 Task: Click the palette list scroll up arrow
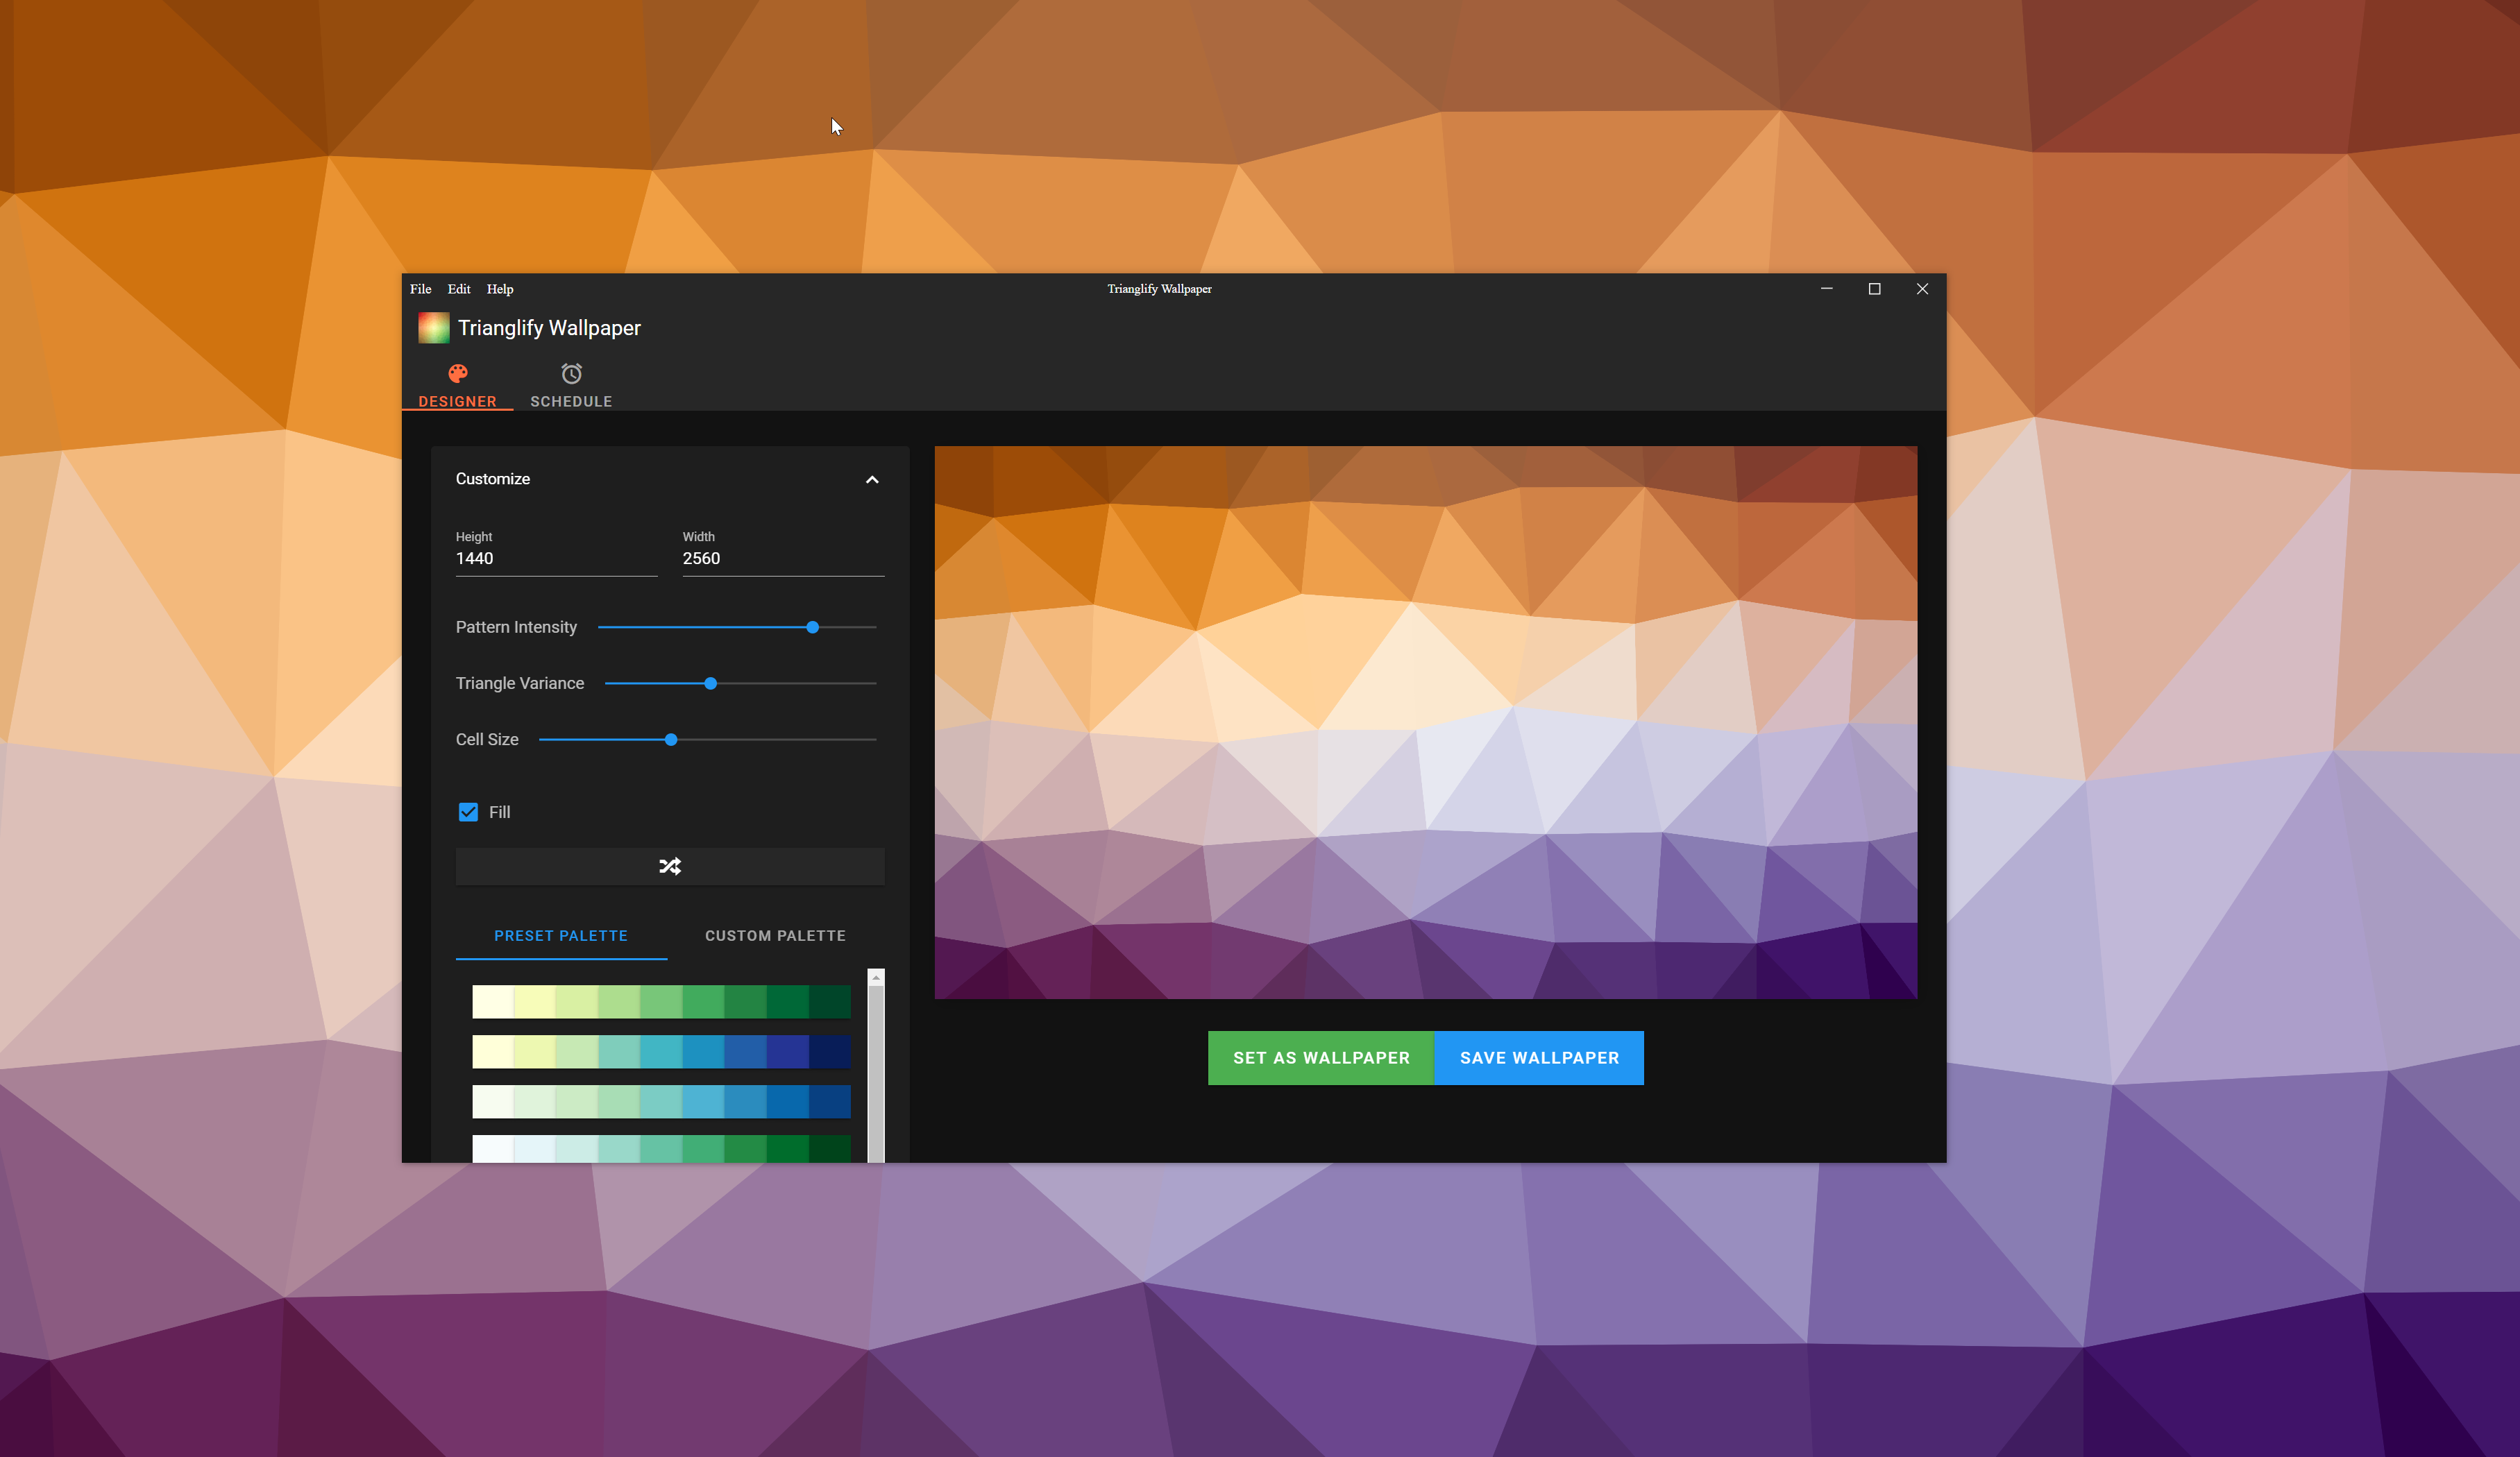point(876,977)
